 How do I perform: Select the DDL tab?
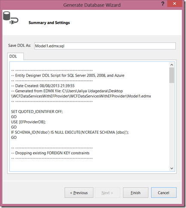click(15, 56)
